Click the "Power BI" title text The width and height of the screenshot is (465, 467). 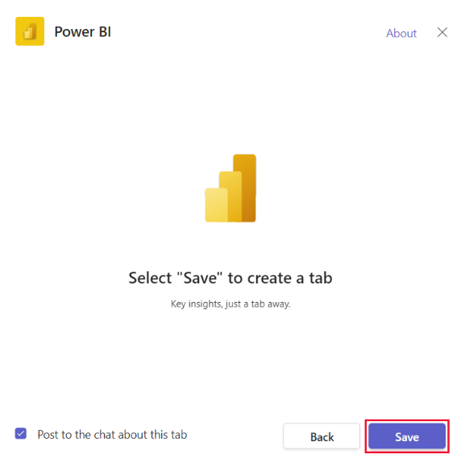(82, 31)
